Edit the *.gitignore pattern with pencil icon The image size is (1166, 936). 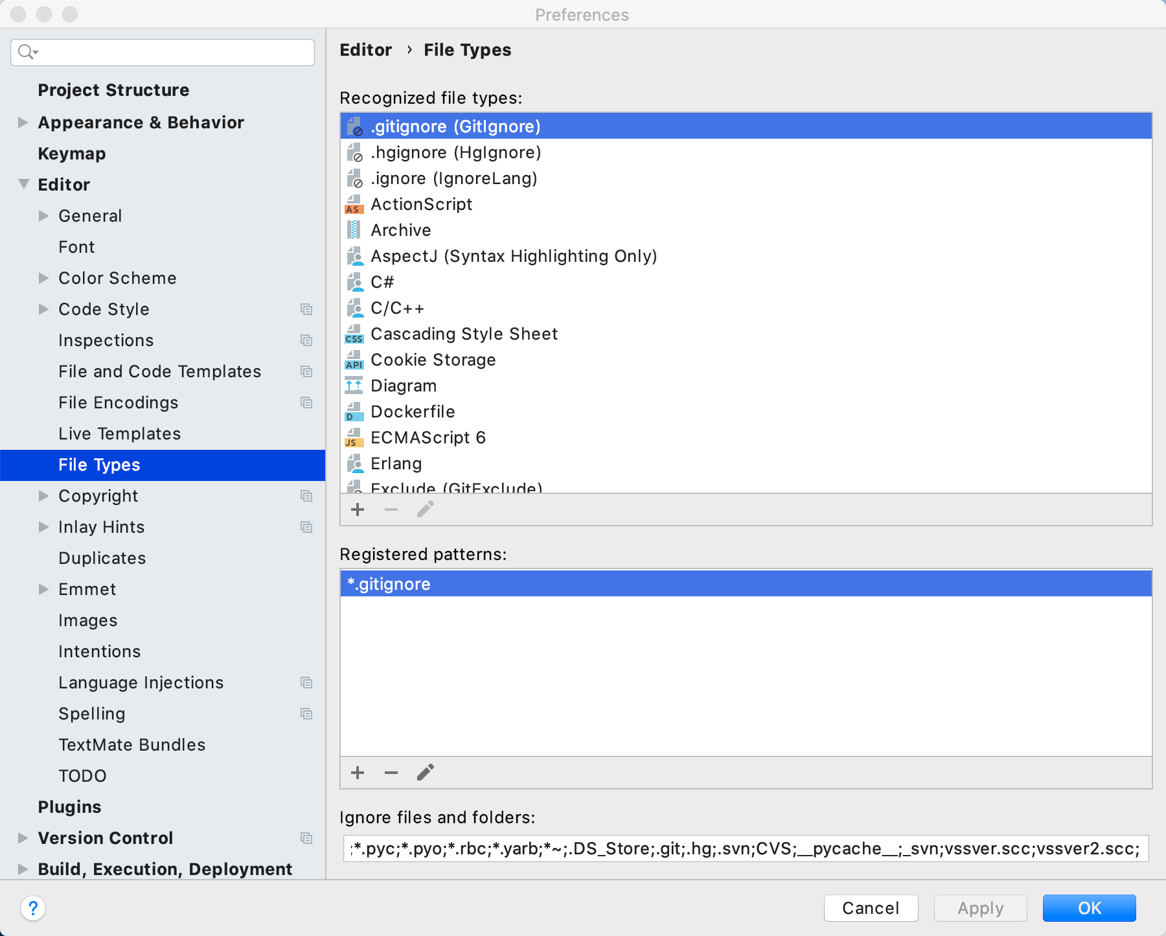click(x=425, y=772)
